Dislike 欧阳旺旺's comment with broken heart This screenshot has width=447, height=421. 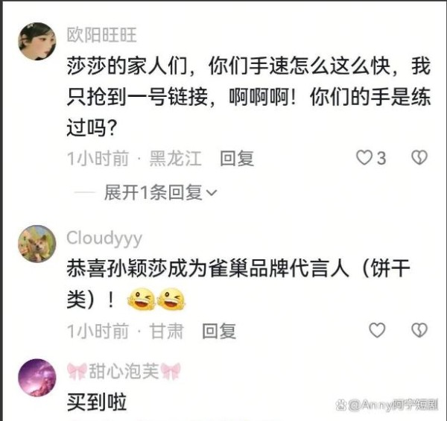[419, 158]
